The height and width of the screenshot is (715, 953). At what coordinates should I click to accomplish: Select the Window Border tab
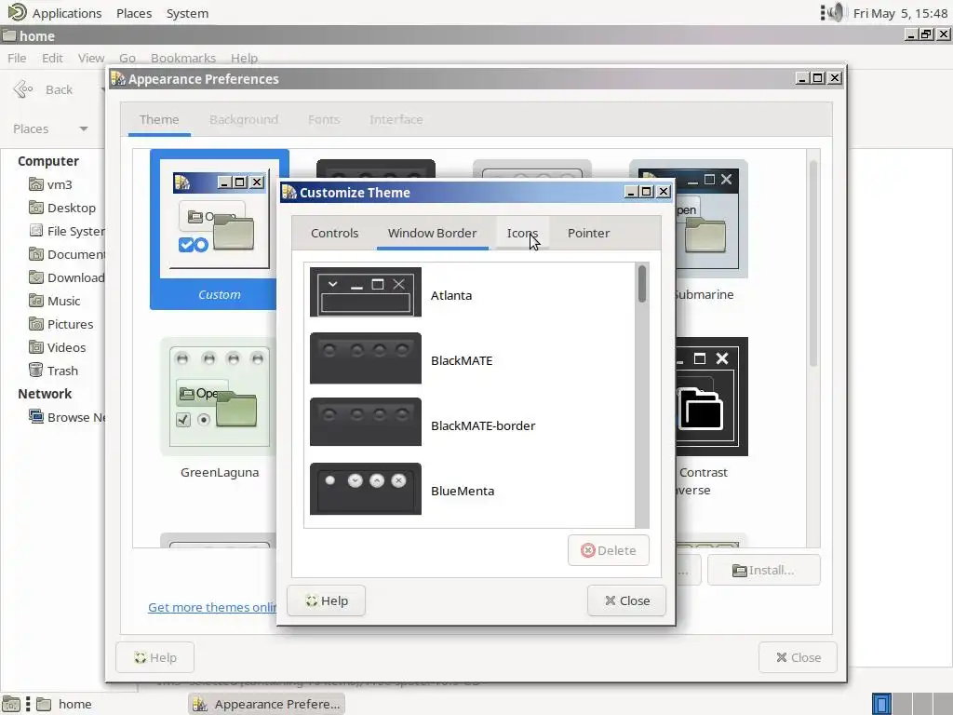(432, 233)
